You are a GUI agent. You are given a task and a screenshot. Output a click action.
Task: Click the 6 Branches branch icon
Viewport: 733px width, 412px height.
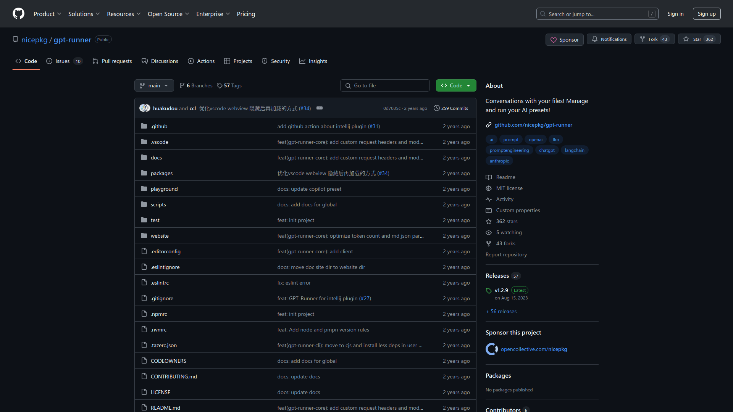182,85
